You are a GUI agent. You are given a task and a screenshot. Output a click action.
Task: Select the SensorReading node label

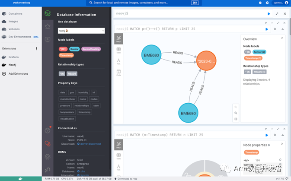tap(91, 49)
